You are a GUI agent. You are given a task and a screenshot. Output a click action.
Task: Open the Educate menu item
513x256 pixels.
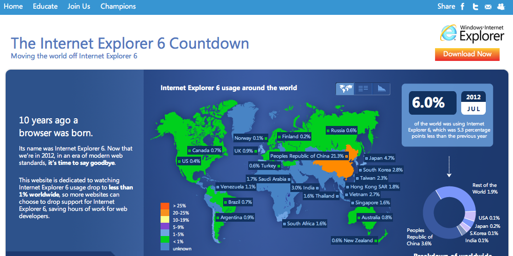point(45,7)
